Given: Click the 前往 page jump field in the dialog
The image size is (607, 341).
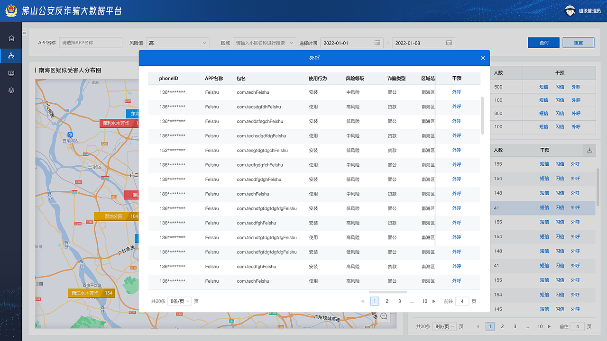Looking at the screenshot, I should [462, 301].
